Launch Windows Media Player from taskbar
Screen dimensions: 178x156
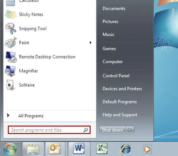pyautogui.click(x=147, y=149)
